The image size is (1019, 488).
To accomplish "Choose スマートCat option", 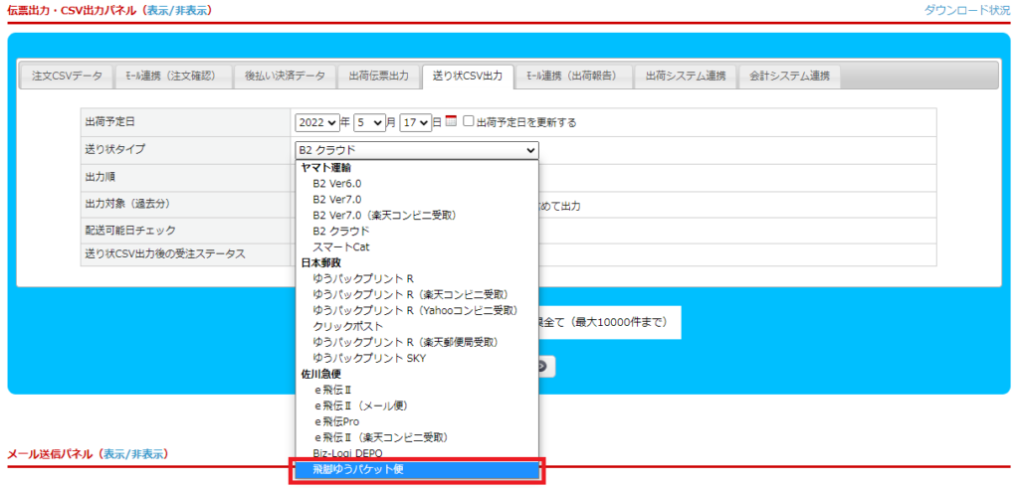I will (417, 246).
